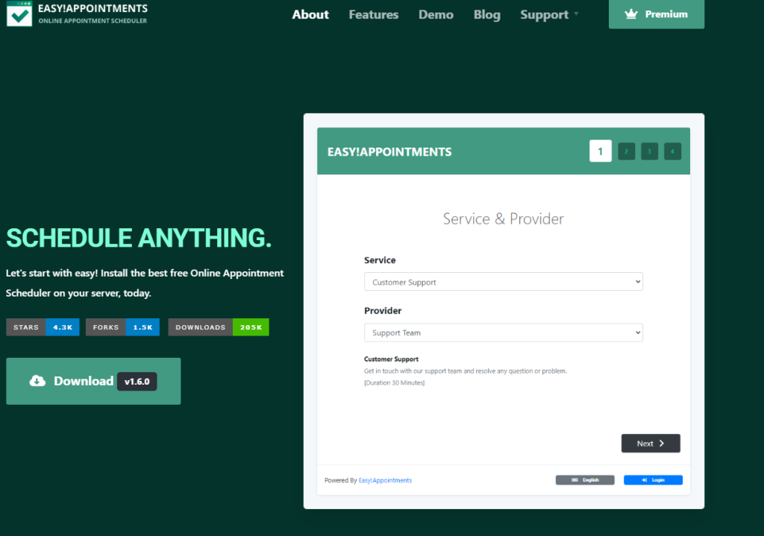
Task: Click the Easy!Appointments checkmark logo icon
Action: pyautogui.click(x=19, y=13)
